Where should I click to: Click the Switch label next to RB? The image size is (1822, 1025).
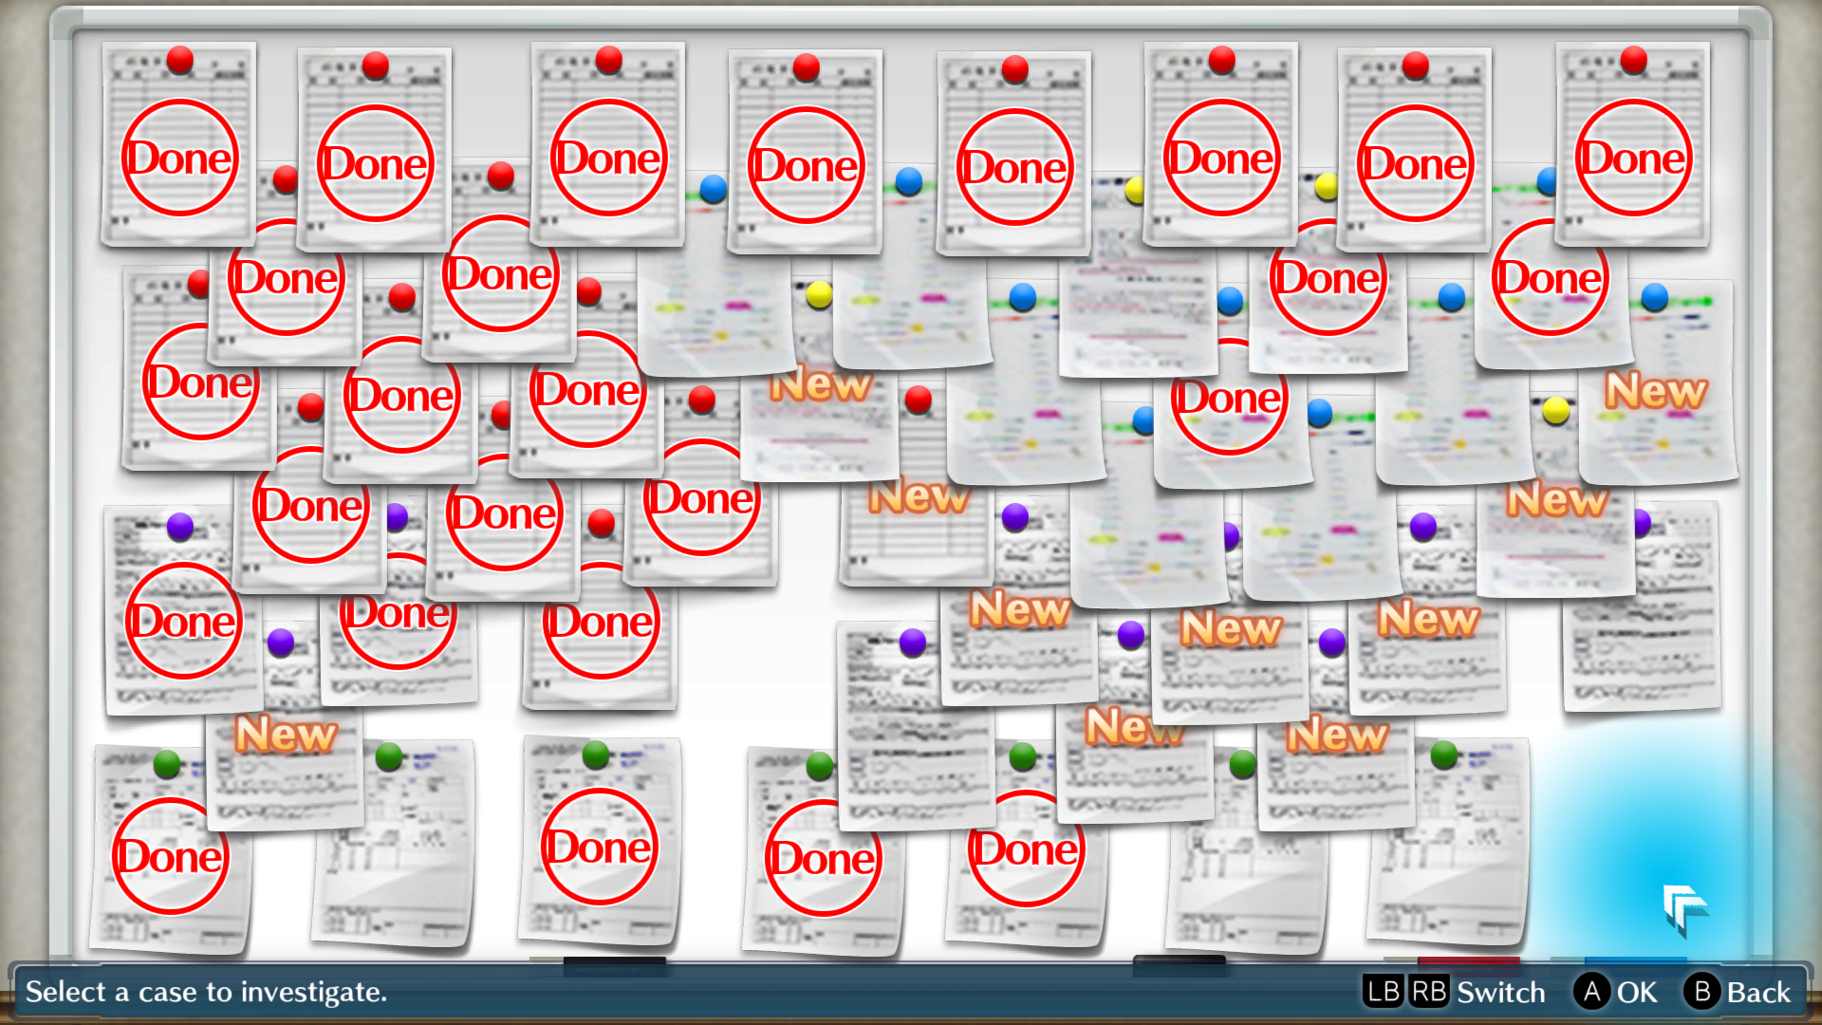(x=1500, y=993)
